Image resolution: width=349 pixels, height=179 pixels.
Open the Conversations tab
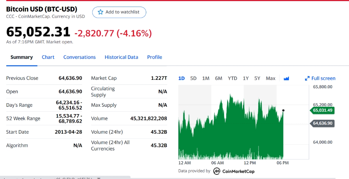point(80,57)
